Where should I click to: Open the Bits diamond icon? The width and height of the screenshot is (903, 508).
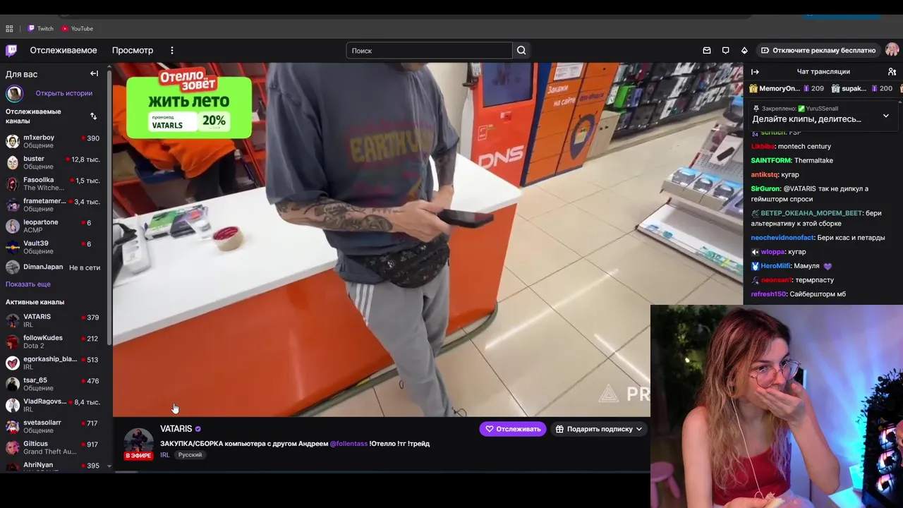point(744,51)
